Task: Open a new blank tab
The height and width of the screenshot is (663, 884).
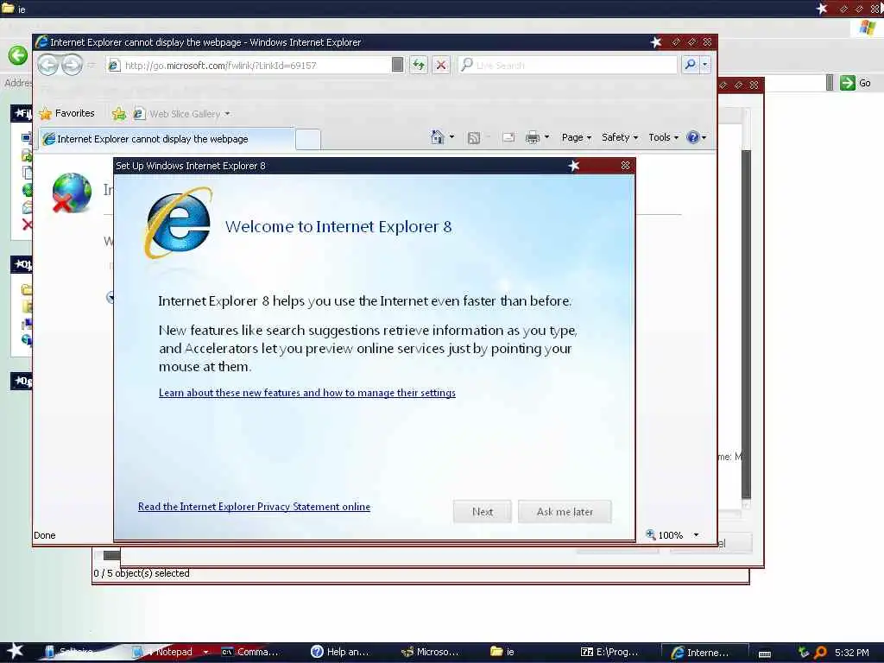Action: (x=308, y=139)
